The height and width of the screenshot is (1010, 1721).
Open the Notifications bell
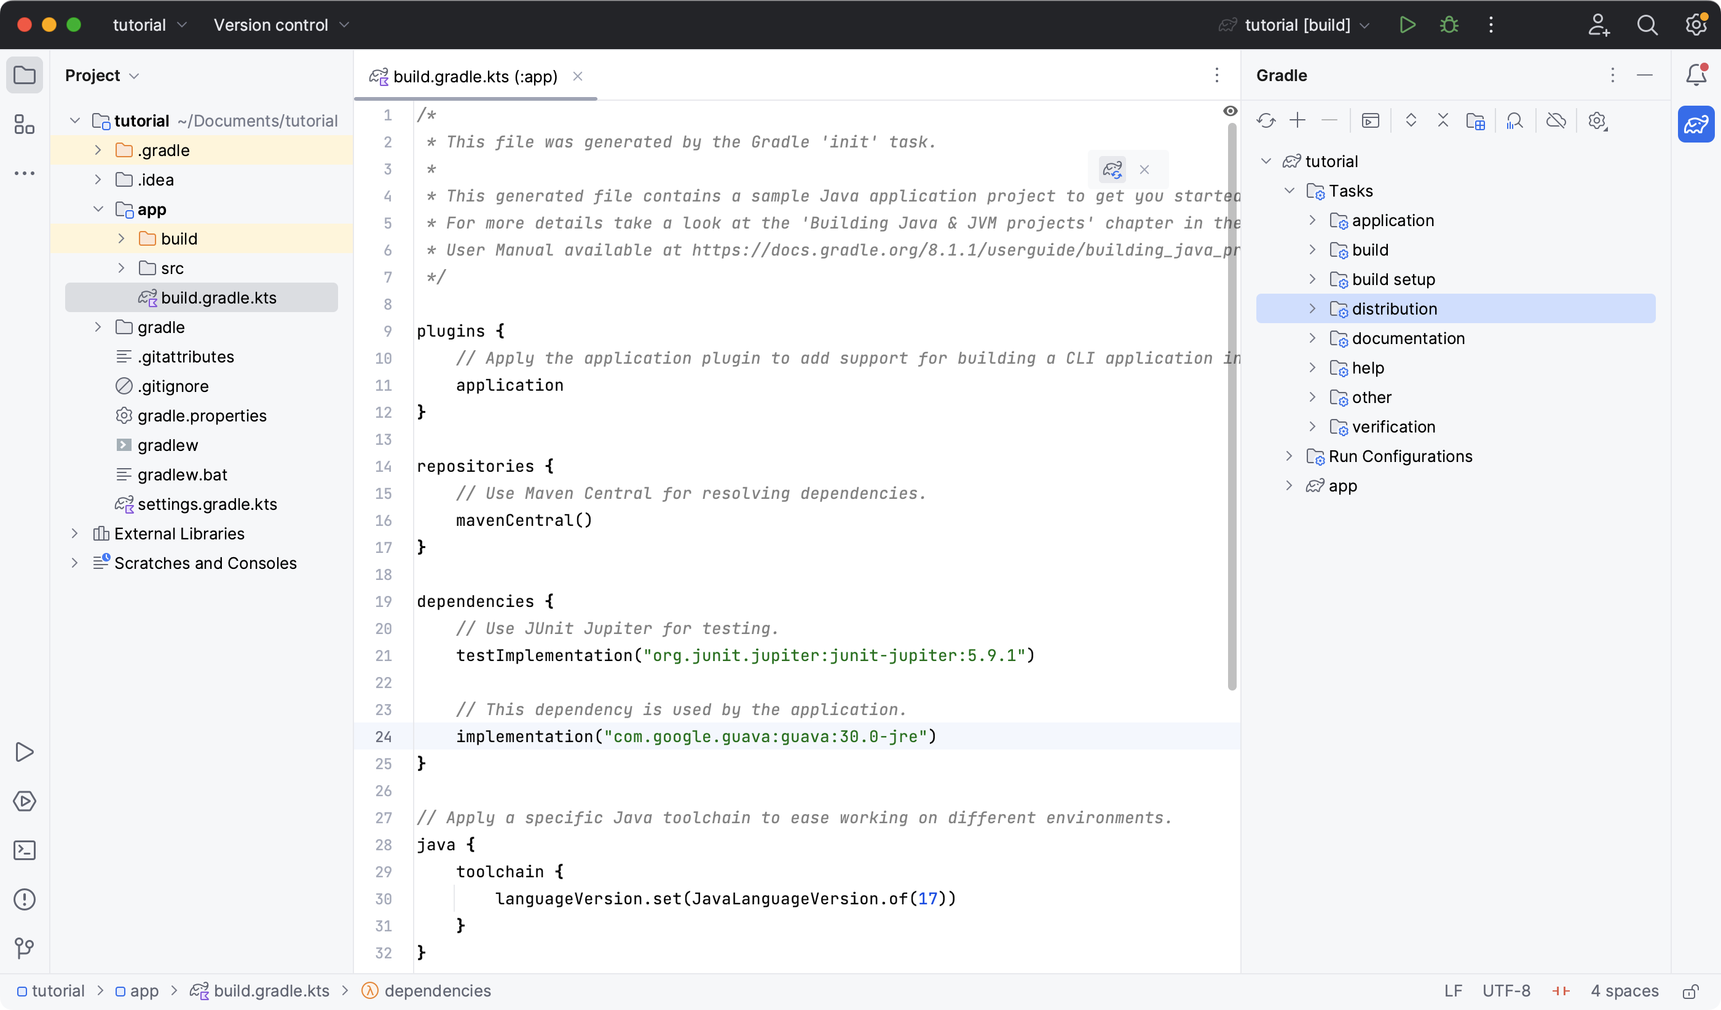pos(1696,74)
